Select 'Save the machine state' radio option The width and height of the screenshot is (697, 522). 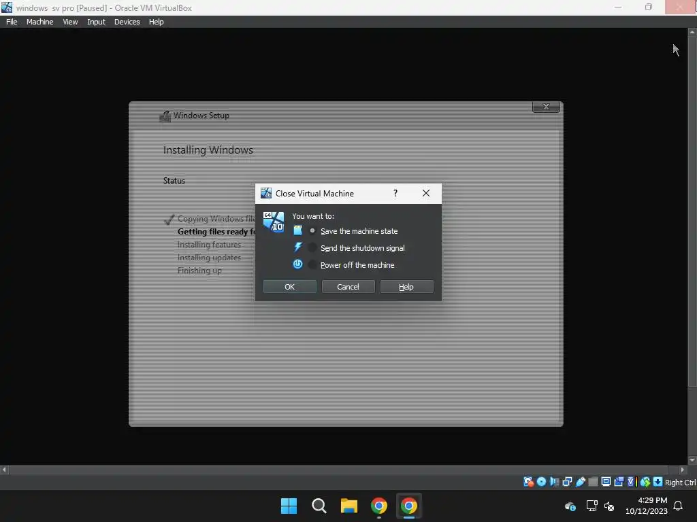pyautogui.click(x=312, y=231)
